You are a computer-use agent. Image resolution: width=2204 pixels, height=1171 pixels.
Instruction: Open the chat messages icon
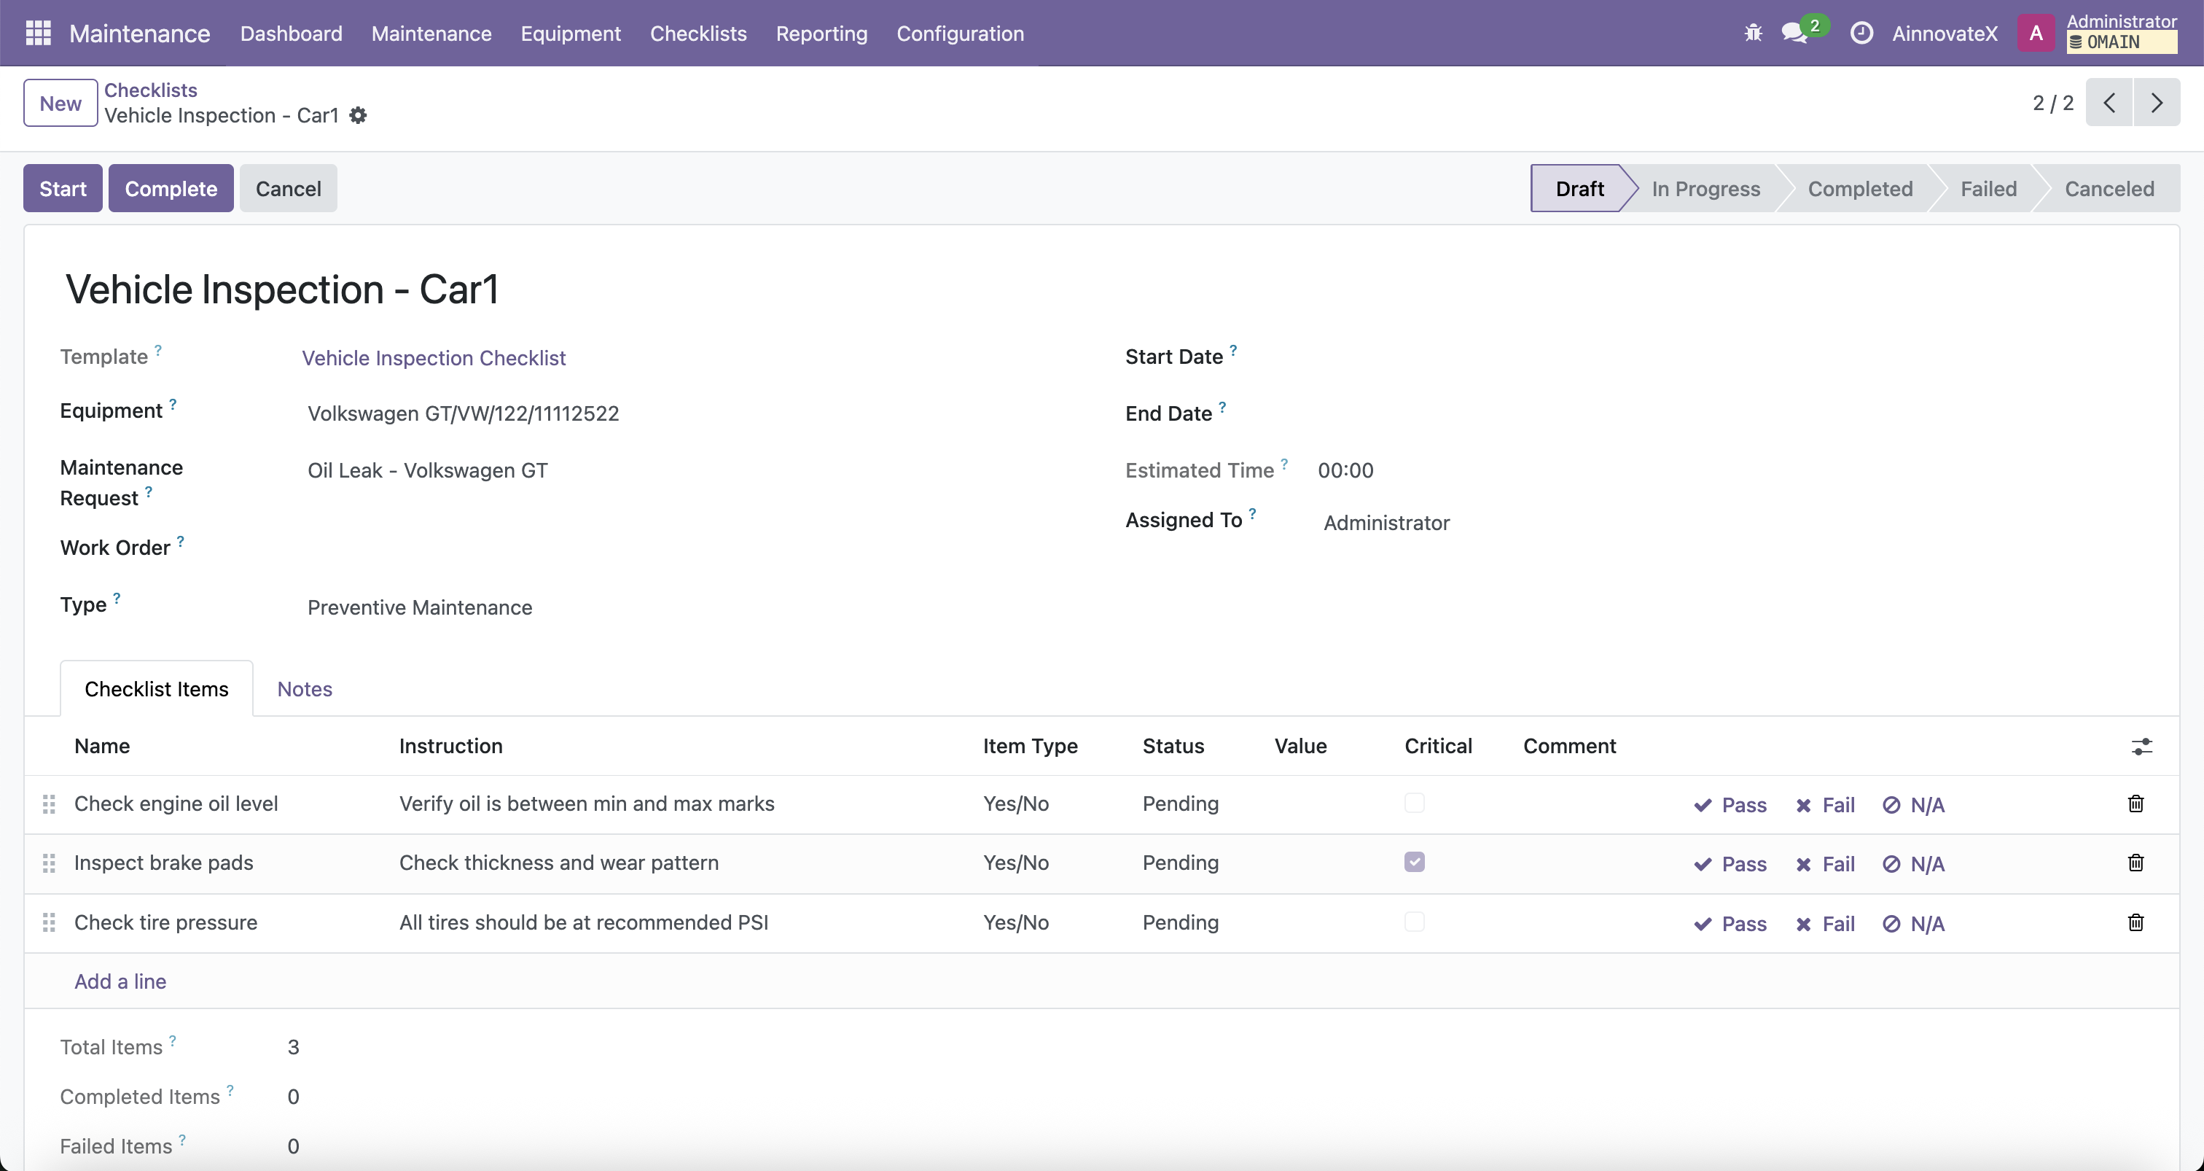1794,33
